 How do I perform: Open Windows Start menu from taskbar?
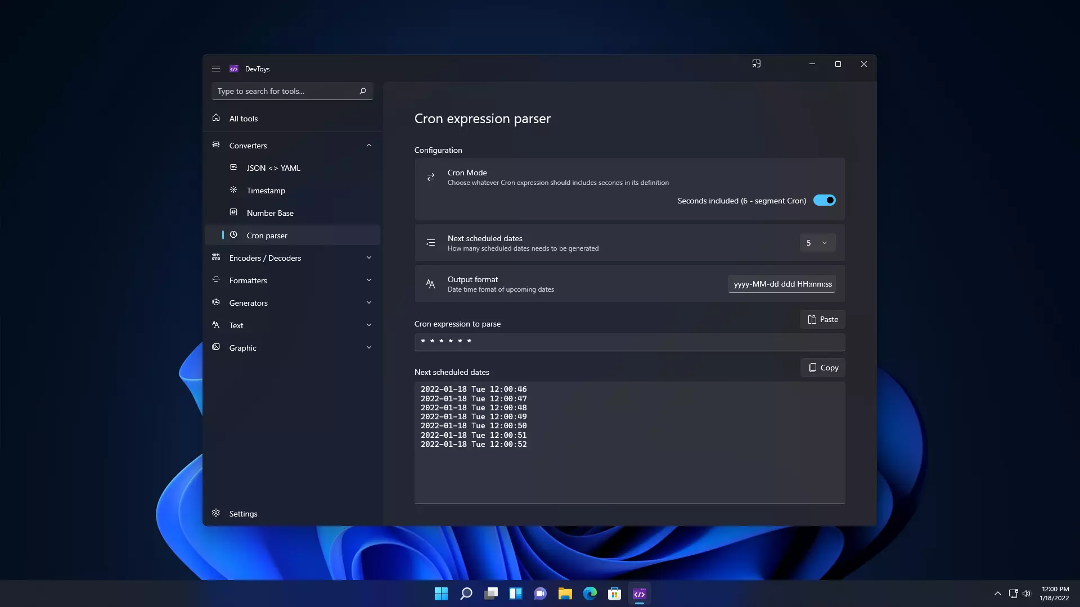pos(442,594)
